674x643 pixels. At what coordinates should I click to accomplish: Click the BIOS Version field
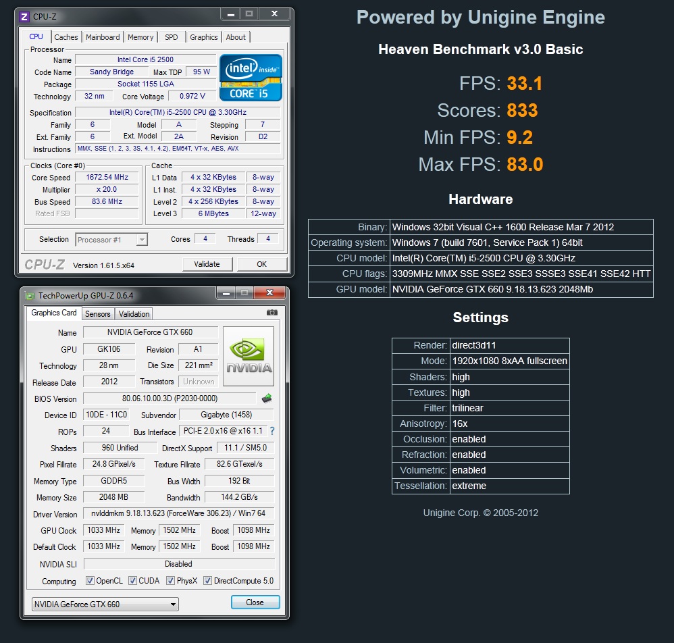tap(170, 398)
